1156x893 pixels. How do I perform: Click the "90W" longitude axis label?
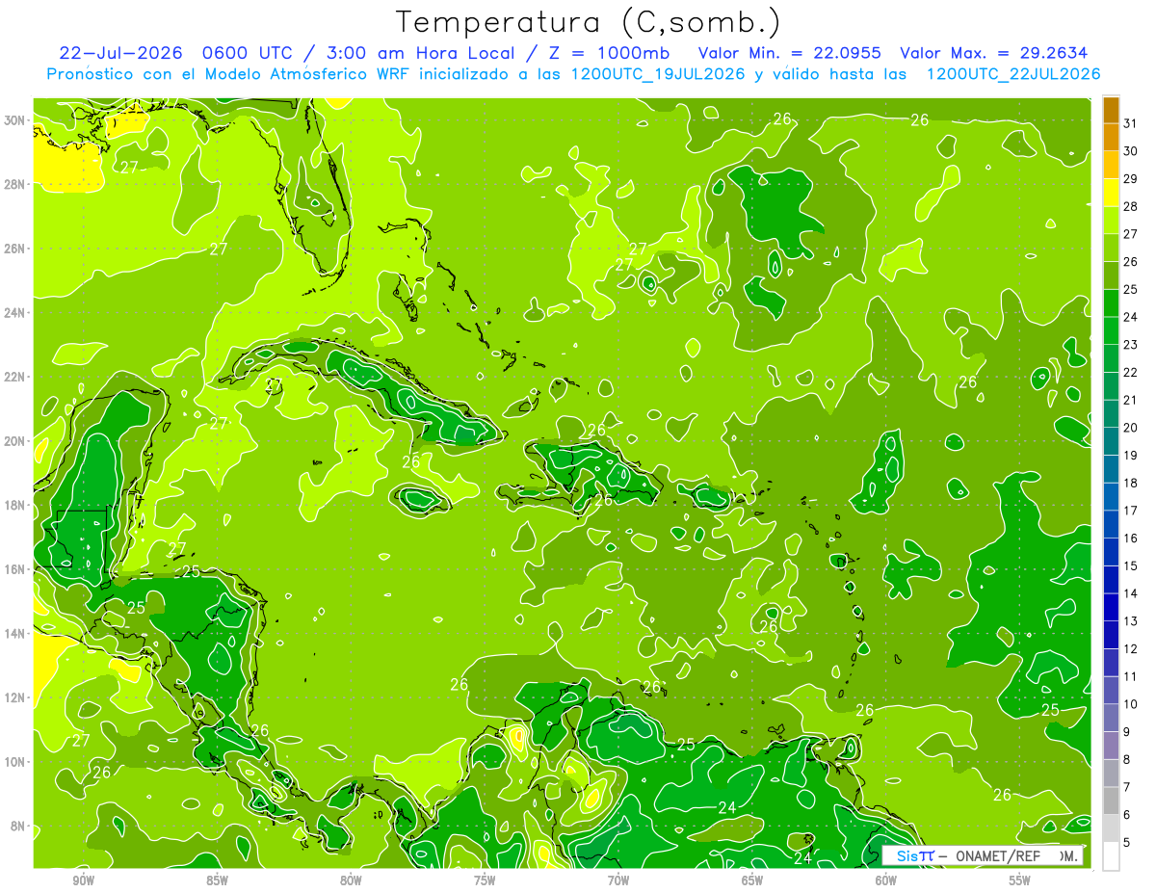[83, 881]
